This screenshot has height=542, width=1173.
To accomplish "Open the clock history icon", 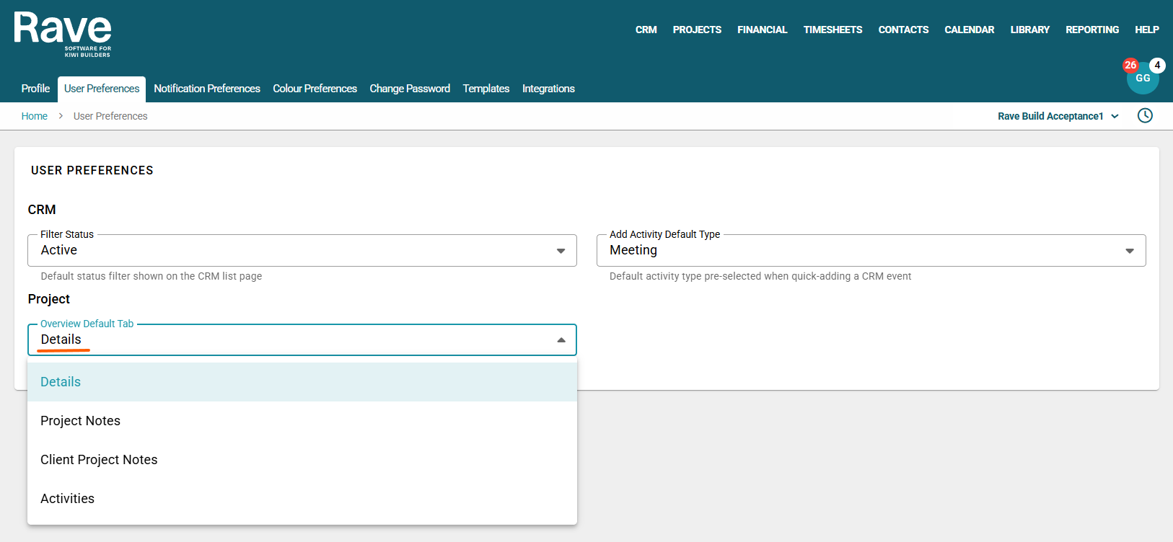I will 1145,115.
